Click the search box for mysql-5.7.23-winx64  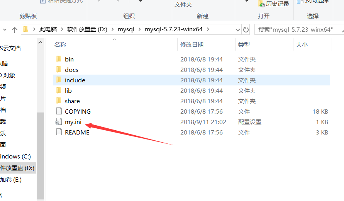299,29
